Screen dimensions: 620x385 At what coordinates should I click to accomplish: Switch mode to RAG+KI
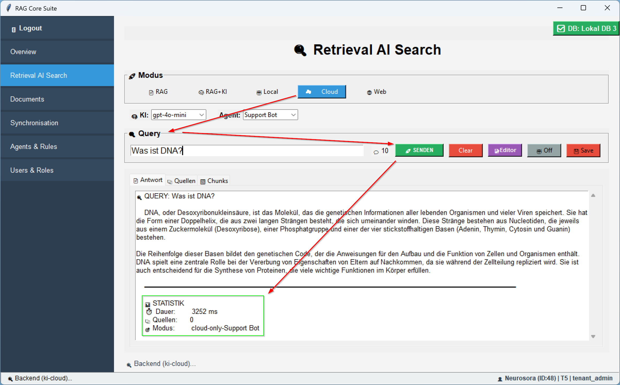213,92
